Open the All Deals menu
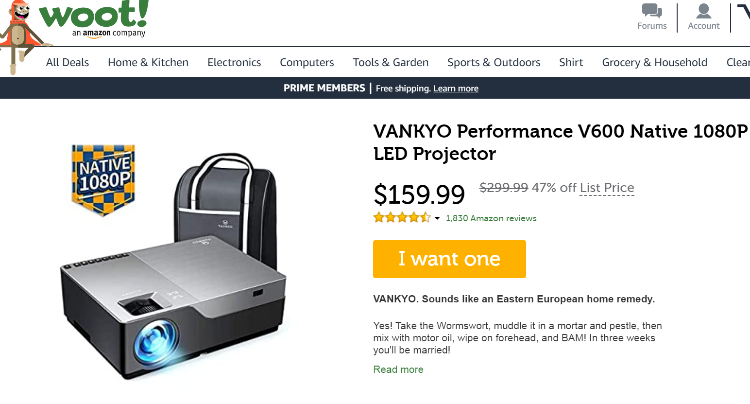Image resolution: width=750 pixels, height=404 pixels. pos(68,62)
